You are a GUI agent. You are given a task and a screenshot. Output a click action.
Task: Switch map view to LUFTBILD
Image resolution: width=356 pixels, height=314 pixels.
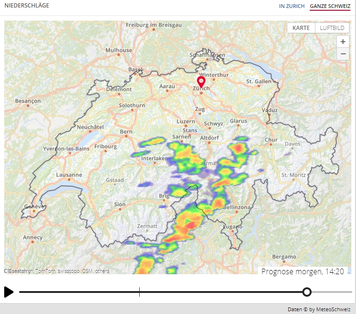click(332, 28)
